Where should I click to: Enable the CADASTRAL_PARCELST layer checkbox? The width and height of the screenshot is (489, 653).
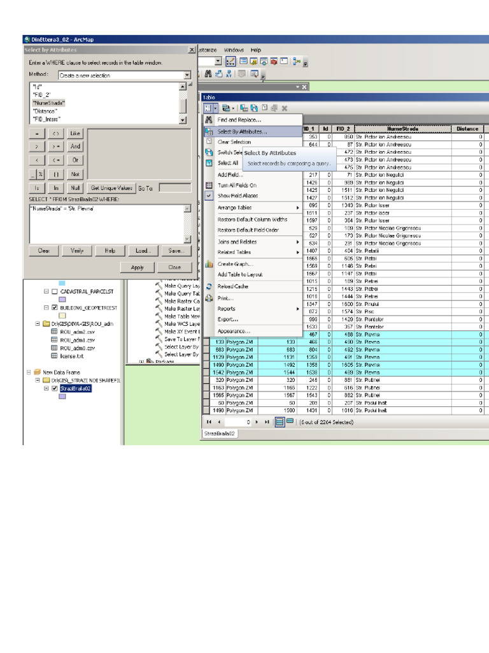[55, 291]
